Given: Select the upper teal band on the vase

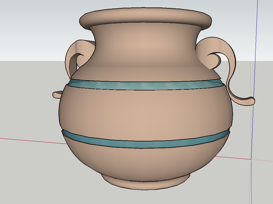Looking at the screenshot, I should (x=145, y=85).
